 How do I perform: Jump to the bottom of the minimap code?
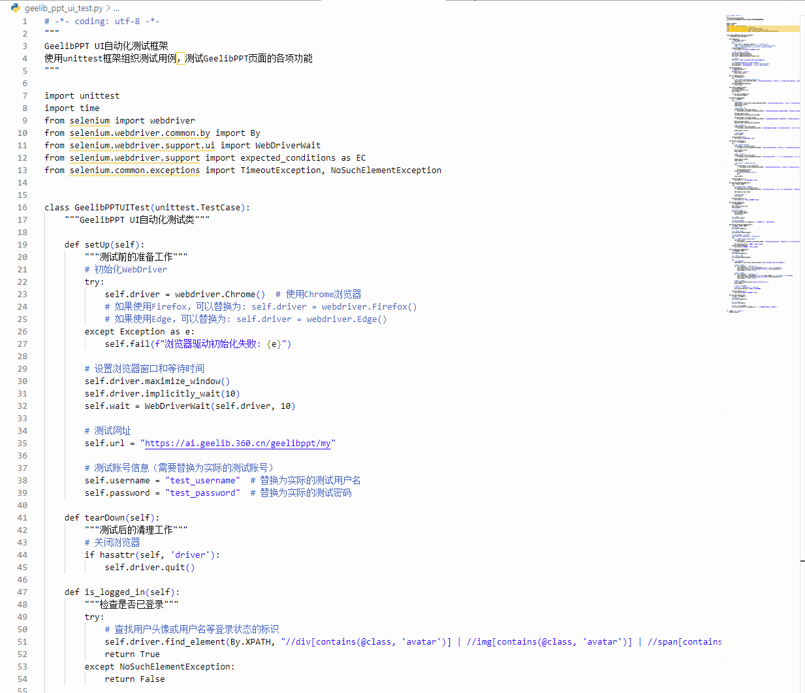tap(734, 312)
